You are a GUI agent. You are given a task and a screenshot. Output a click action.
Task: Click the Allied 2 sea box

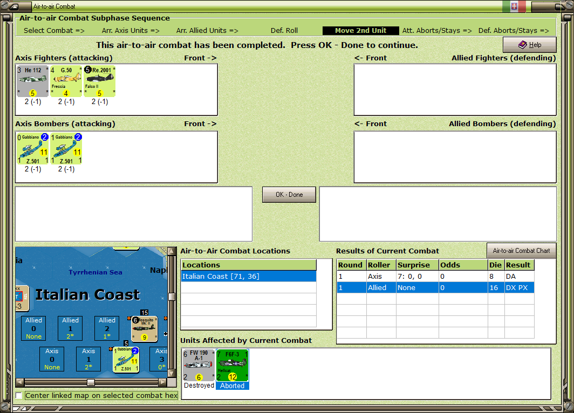(x=107, y=328)
